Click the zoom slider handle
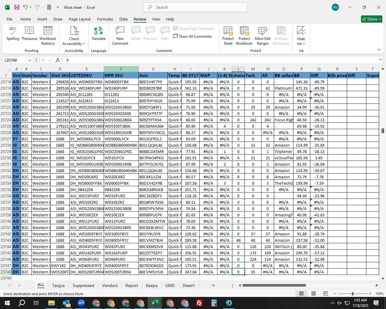Image resolution: width=386 pixels, height=309 pixels. coord(352,294)
